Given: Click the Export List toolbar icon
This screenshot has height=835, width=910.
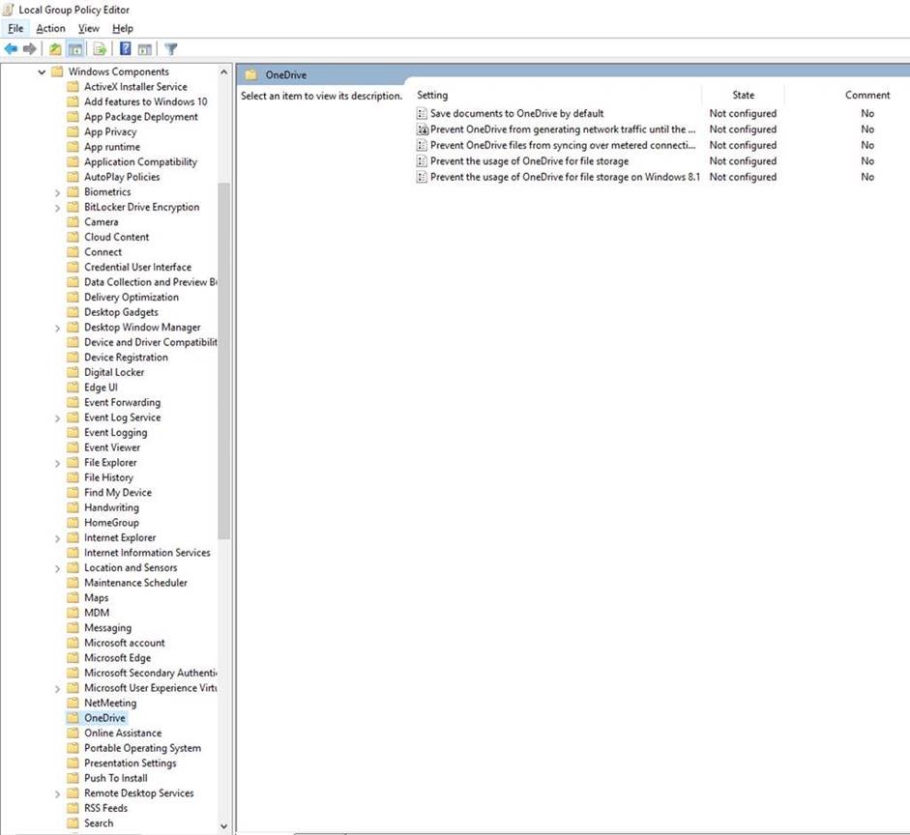Looking at the screenshot, I should point(100,49).
